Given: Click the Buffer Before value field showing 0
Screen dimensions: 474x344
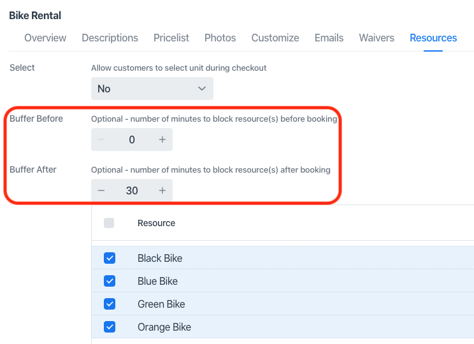Looking at the screenshot, I should tap(132, 140).
